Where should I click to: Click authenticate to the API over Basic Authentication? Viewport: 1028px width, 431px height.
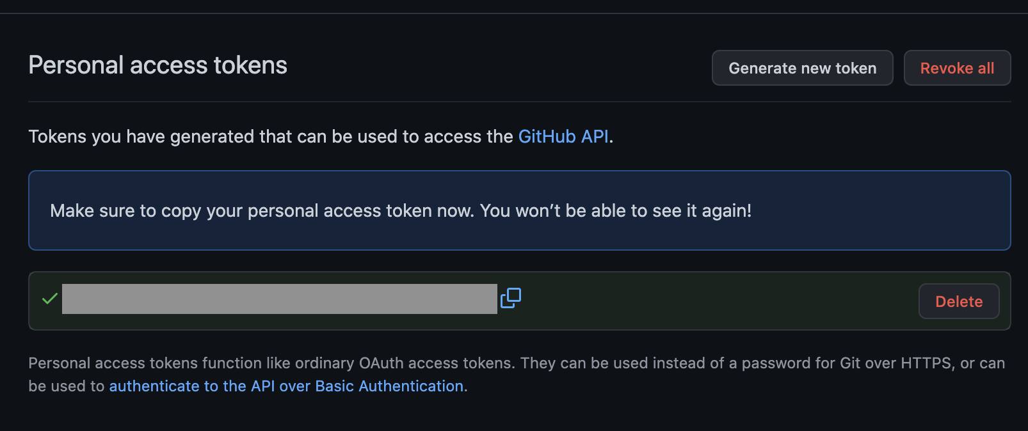point(287,386)
